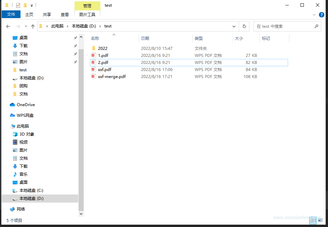Select the xxf.pdf file icon

94,70
